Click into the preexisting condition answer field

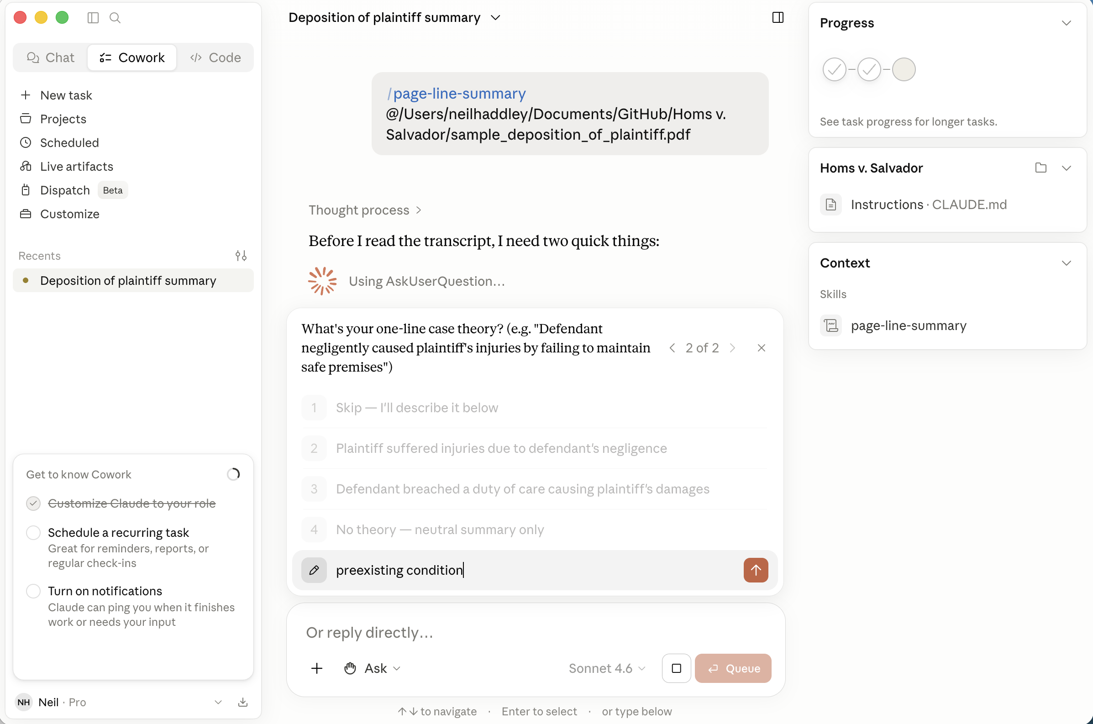[x=534, y=570]
